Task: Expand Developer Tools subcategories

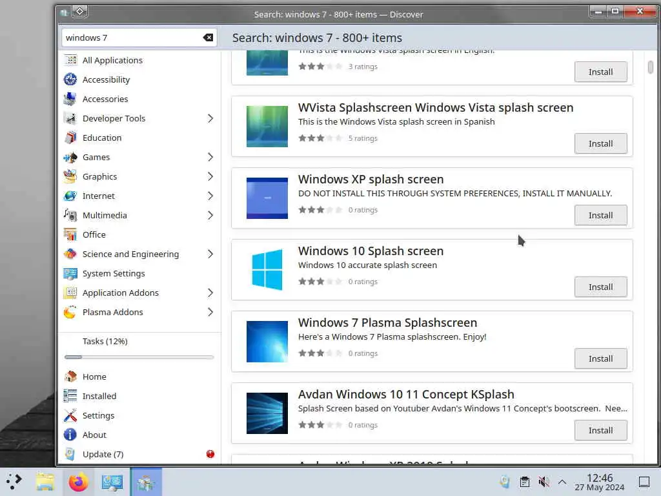Action: (210, 119)
